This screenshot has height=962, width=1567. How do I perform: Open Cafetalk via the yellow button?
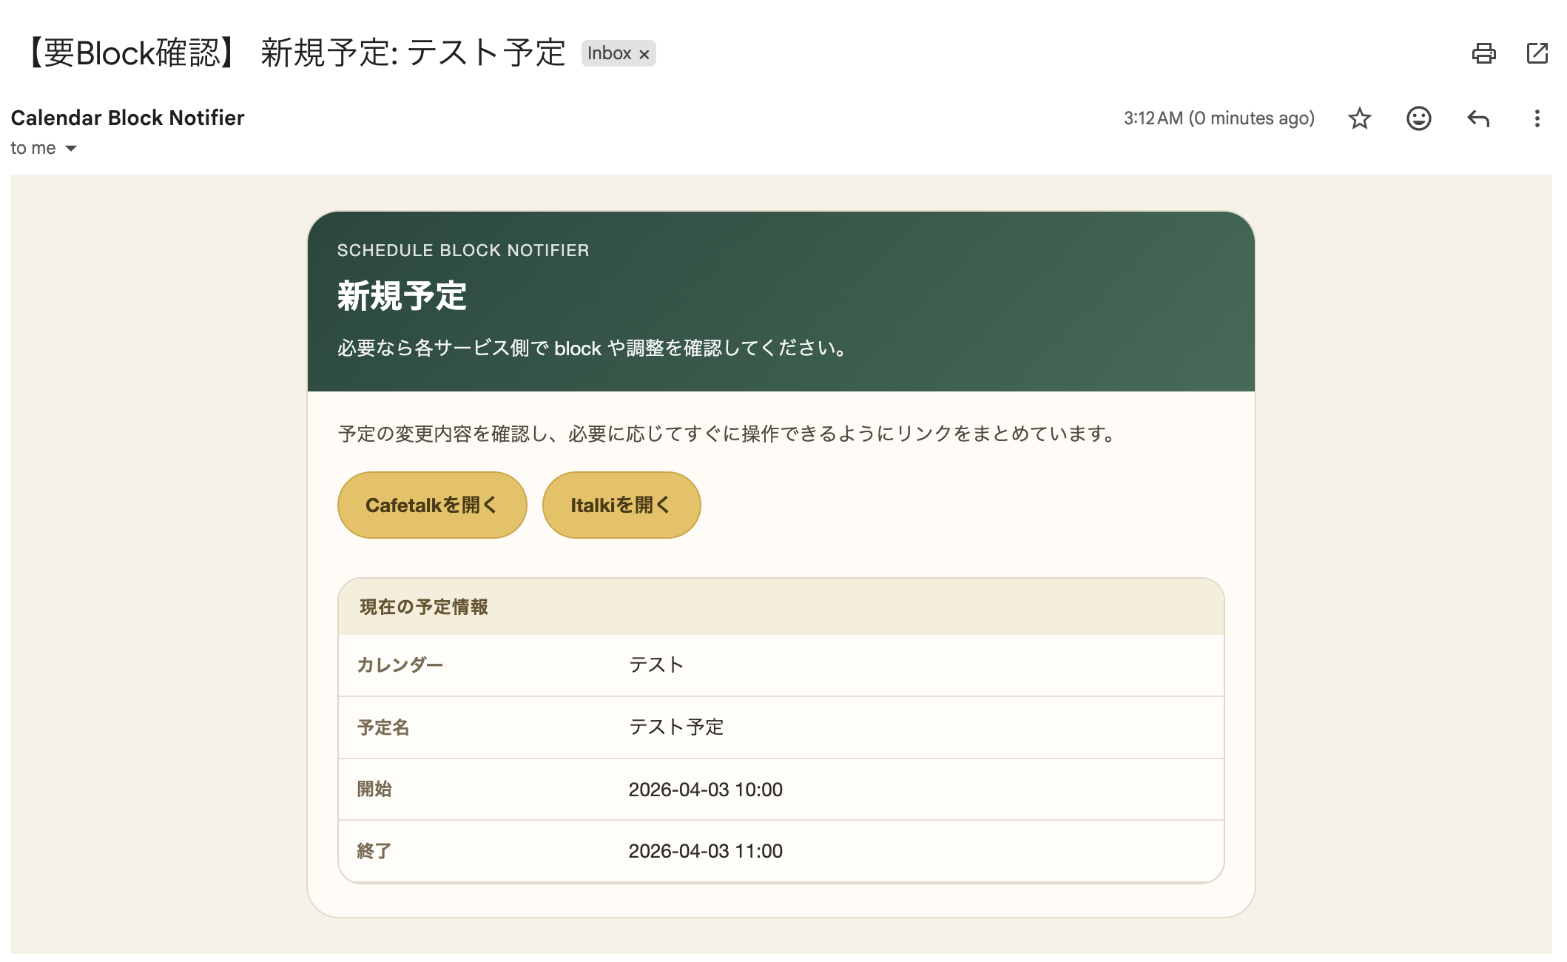pos(432,504)
